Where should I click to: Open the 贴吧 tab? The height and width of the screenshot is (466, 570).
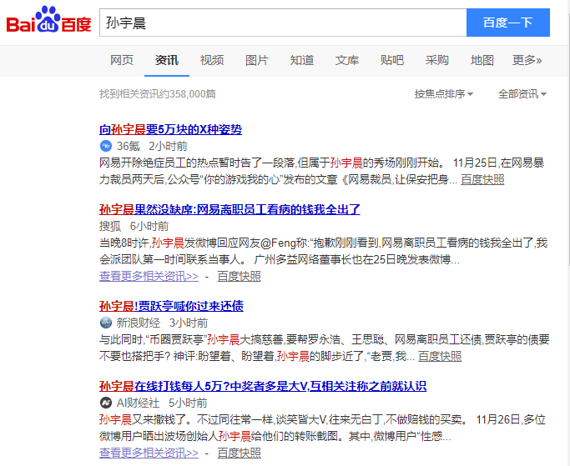pyautogui.click(x=392, y=60)
